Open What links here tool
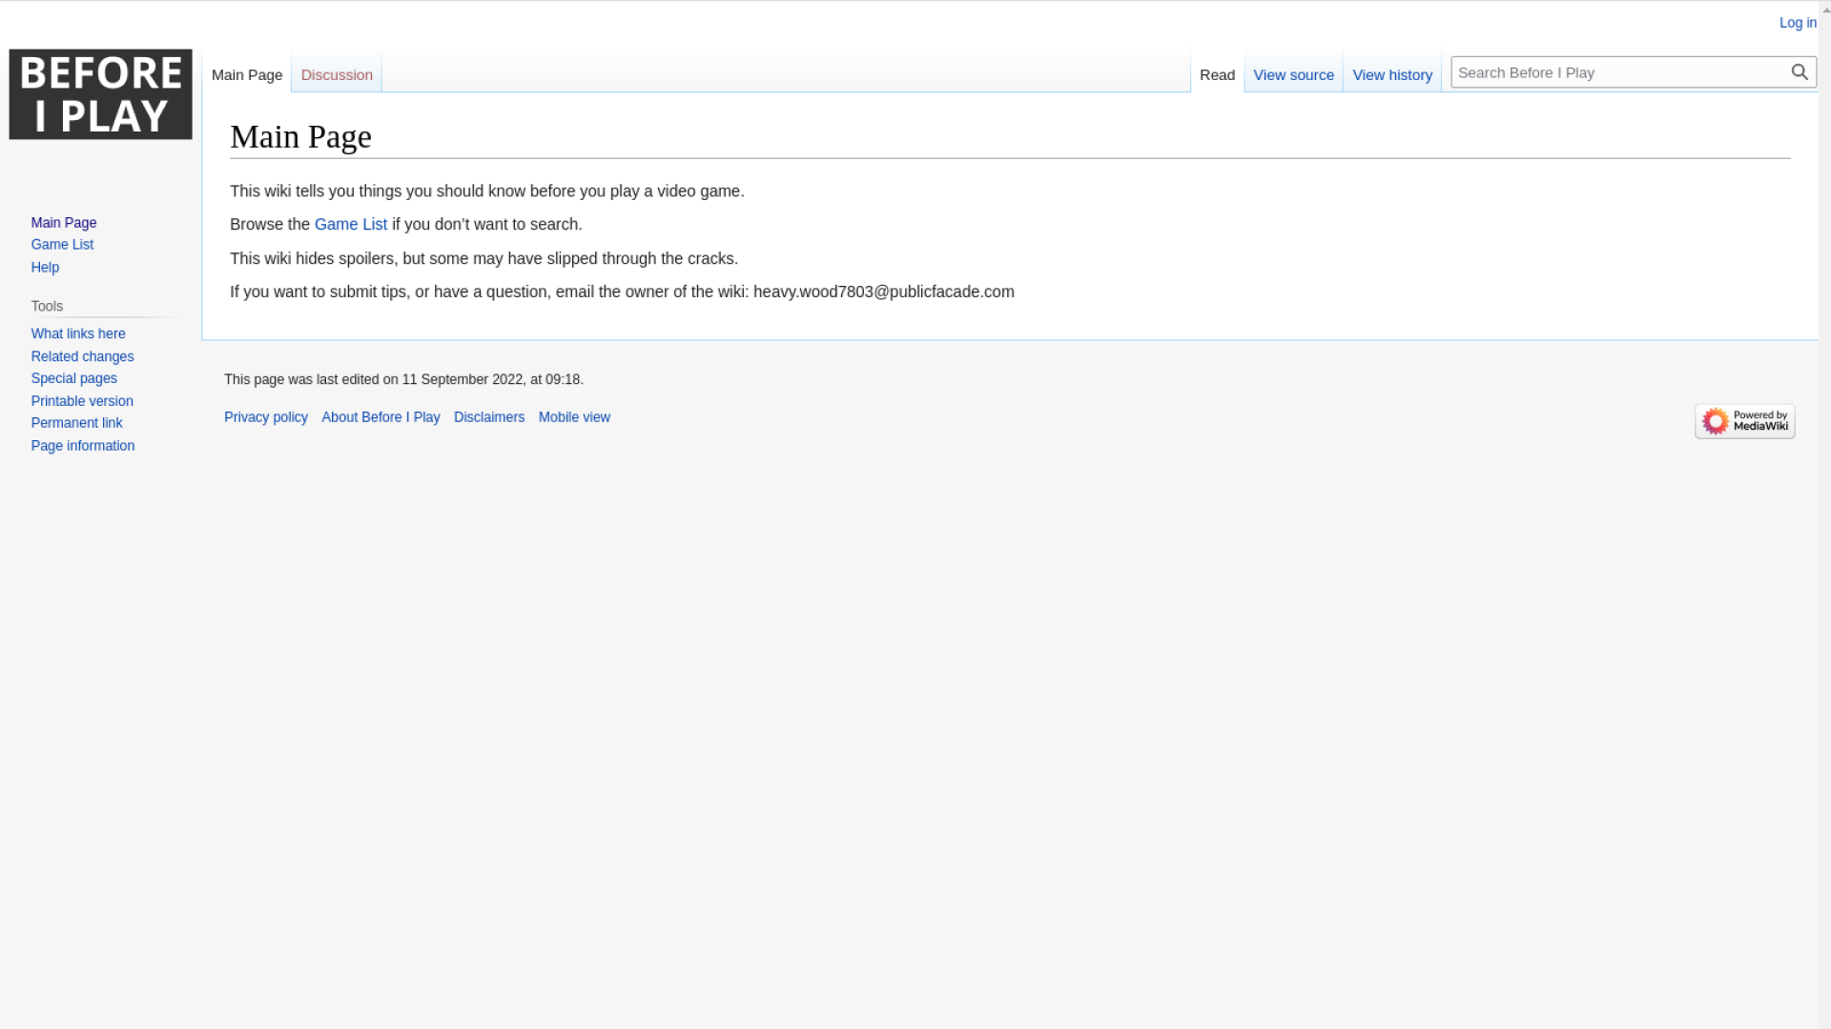Screen dimensions: 1831x1029 tap(78, 333)
